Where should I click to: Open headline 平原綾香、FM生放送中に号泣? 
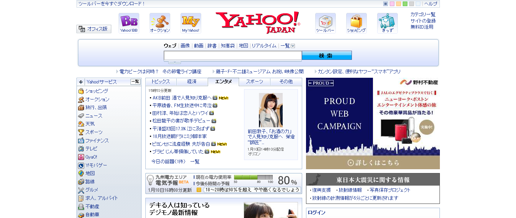tap(182, 106)
